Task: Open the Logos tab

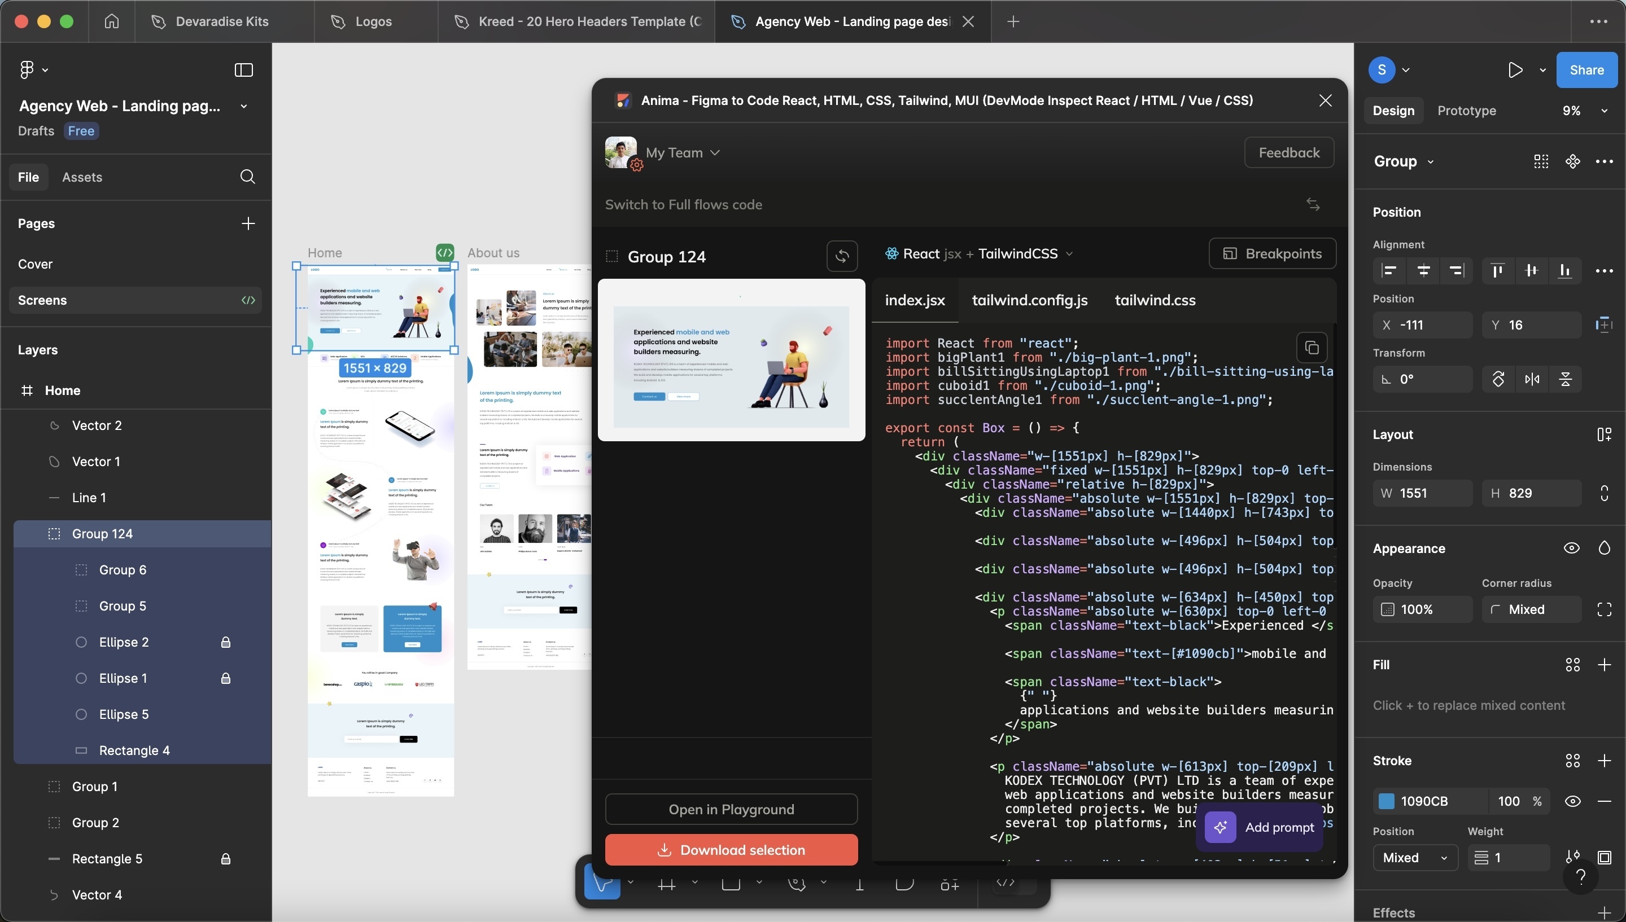Action: (375, 21)
